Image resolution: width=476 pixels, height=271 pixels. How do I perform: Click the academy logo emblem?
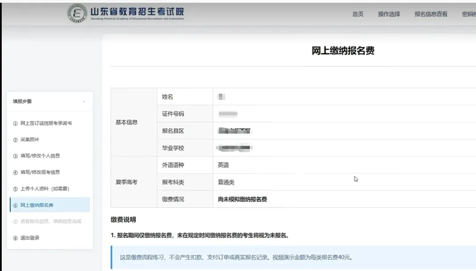(77, 13)
